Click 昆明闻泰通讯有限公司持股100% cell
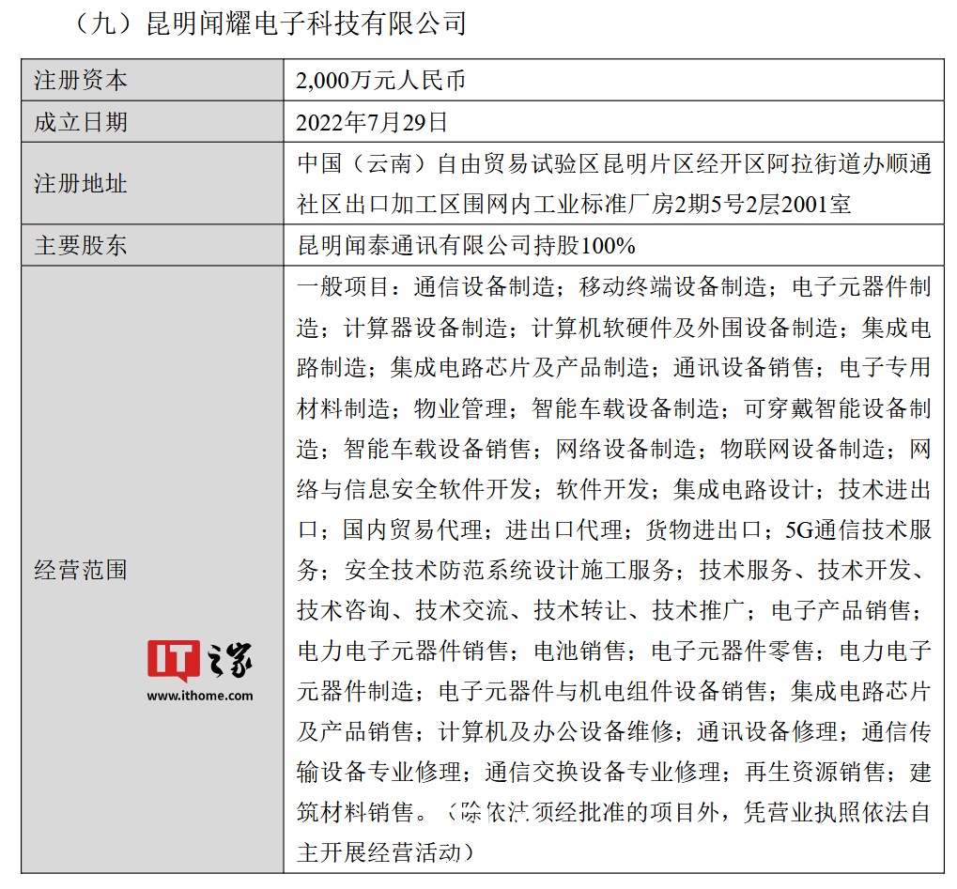957x889 pixels. click(x=614, y=245)
